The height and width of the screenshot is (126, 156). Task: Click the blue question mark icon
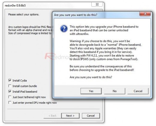click(64, 29)
